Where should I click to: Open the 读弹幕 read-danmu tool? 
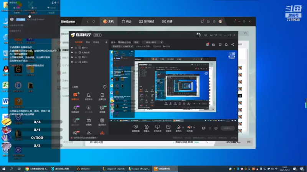tap(102, 109)
